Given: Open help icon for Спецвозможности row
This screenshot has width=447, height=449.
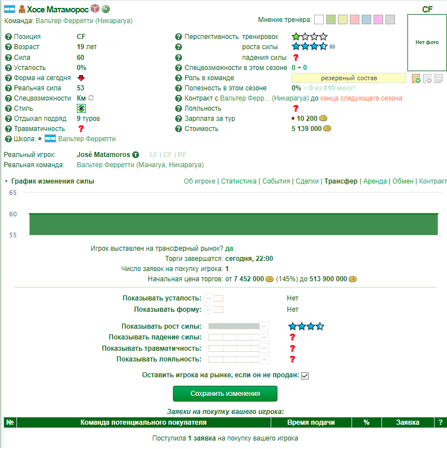Looking at the screenshot, I should pos(8,98).
